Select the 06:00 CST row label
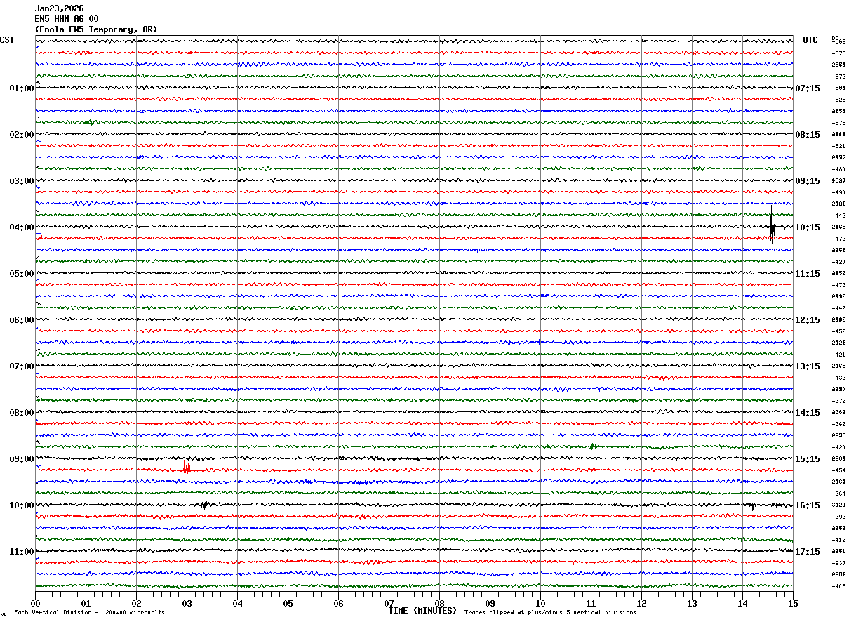 tap(21, 320)
